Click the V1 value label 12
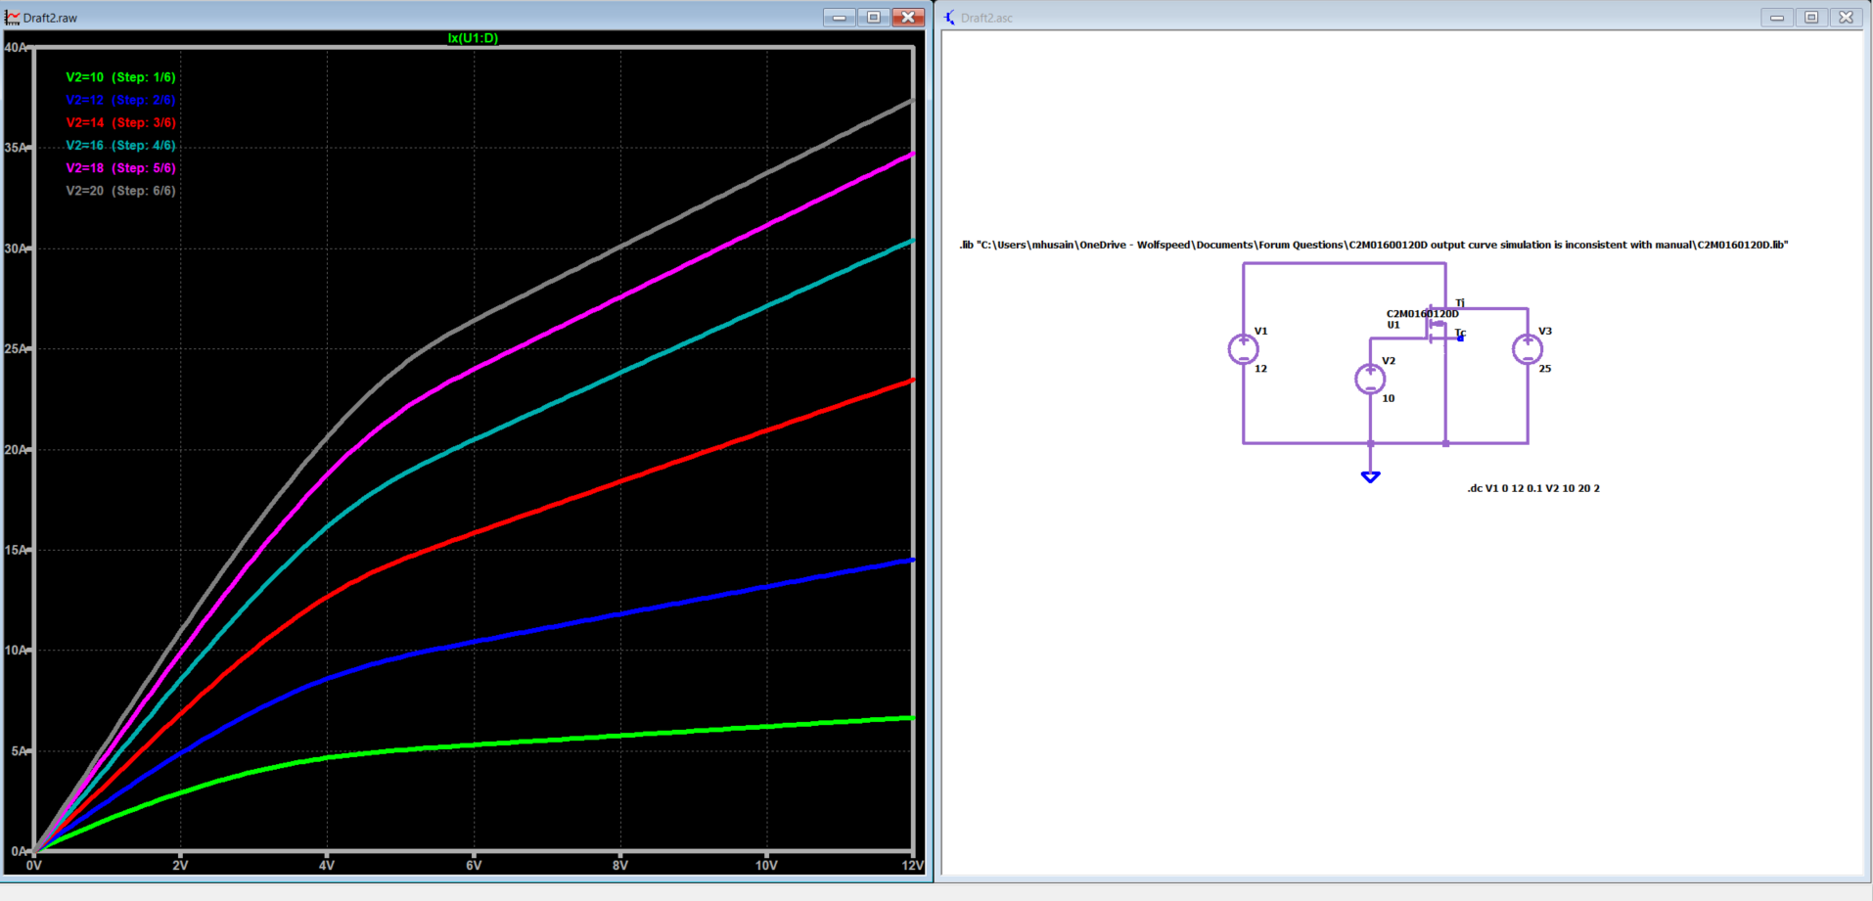Screen dimensions: 1873x901 point(1260,369)
